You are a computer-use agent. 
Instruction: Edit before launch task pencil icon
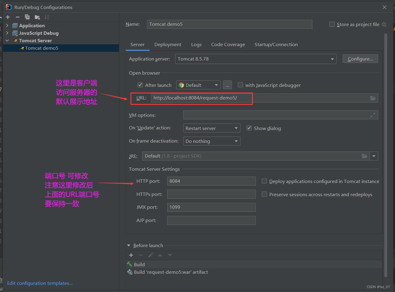pyautogui.click(x=151, y=255)
